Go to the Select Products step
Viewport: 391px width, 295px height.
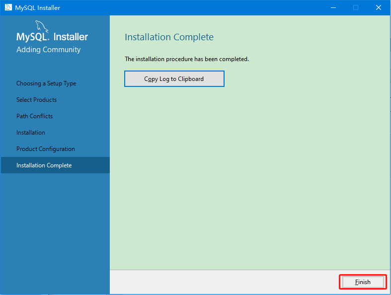pyautogui.click(x=36, y=100)
